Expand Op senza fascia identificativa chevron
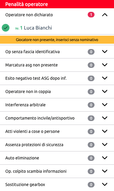The image size is (114, 191). click(105, 52)
